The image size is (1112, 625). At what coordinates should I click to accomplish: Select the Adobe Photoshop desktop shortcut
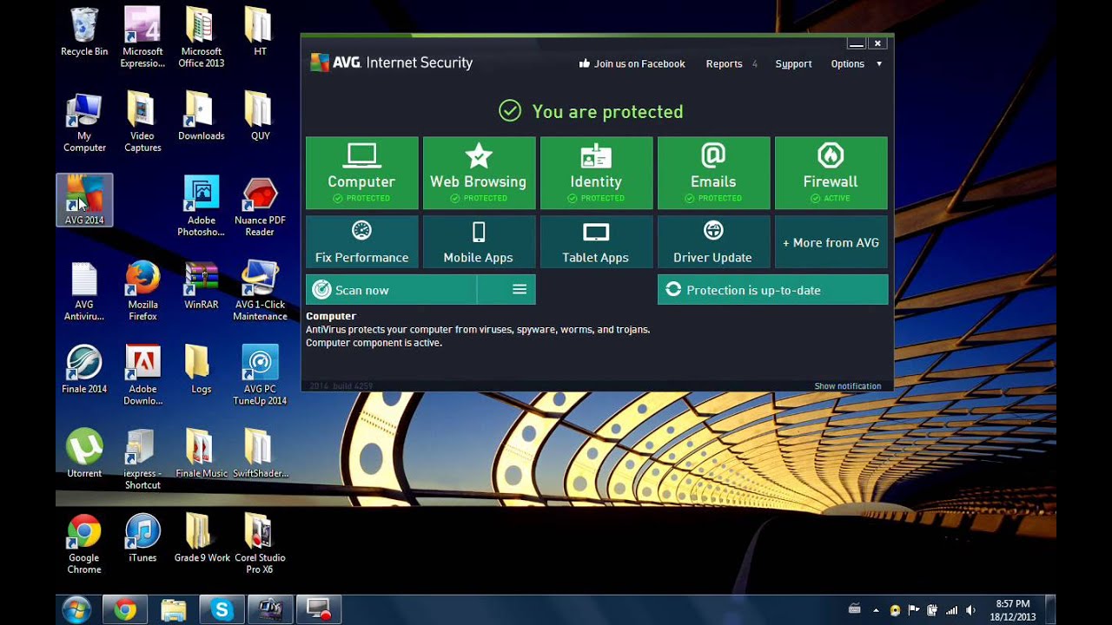coord(201,207)
